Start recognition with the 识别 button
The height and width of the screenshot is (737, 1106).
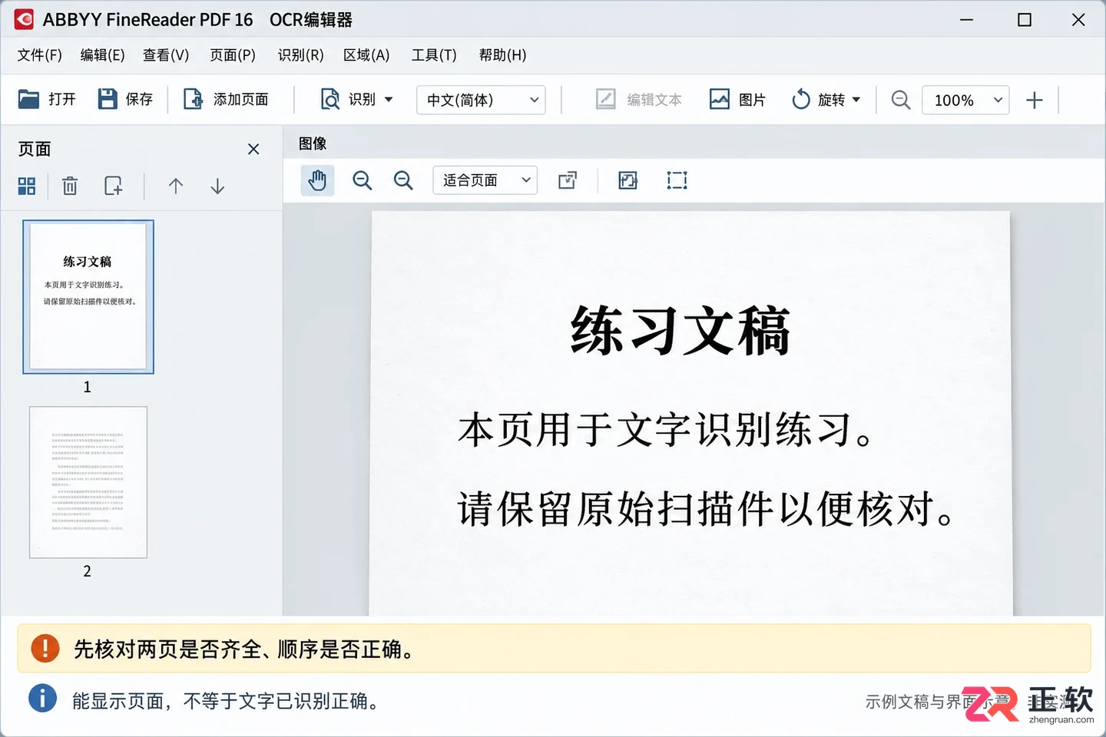(x=348, y=99)
